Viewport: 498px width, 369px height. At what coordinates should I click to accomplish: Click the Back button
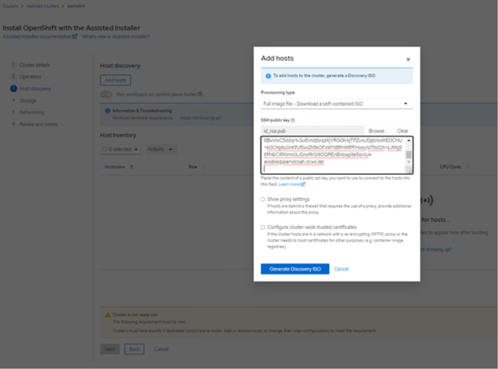tap(134, 349)
